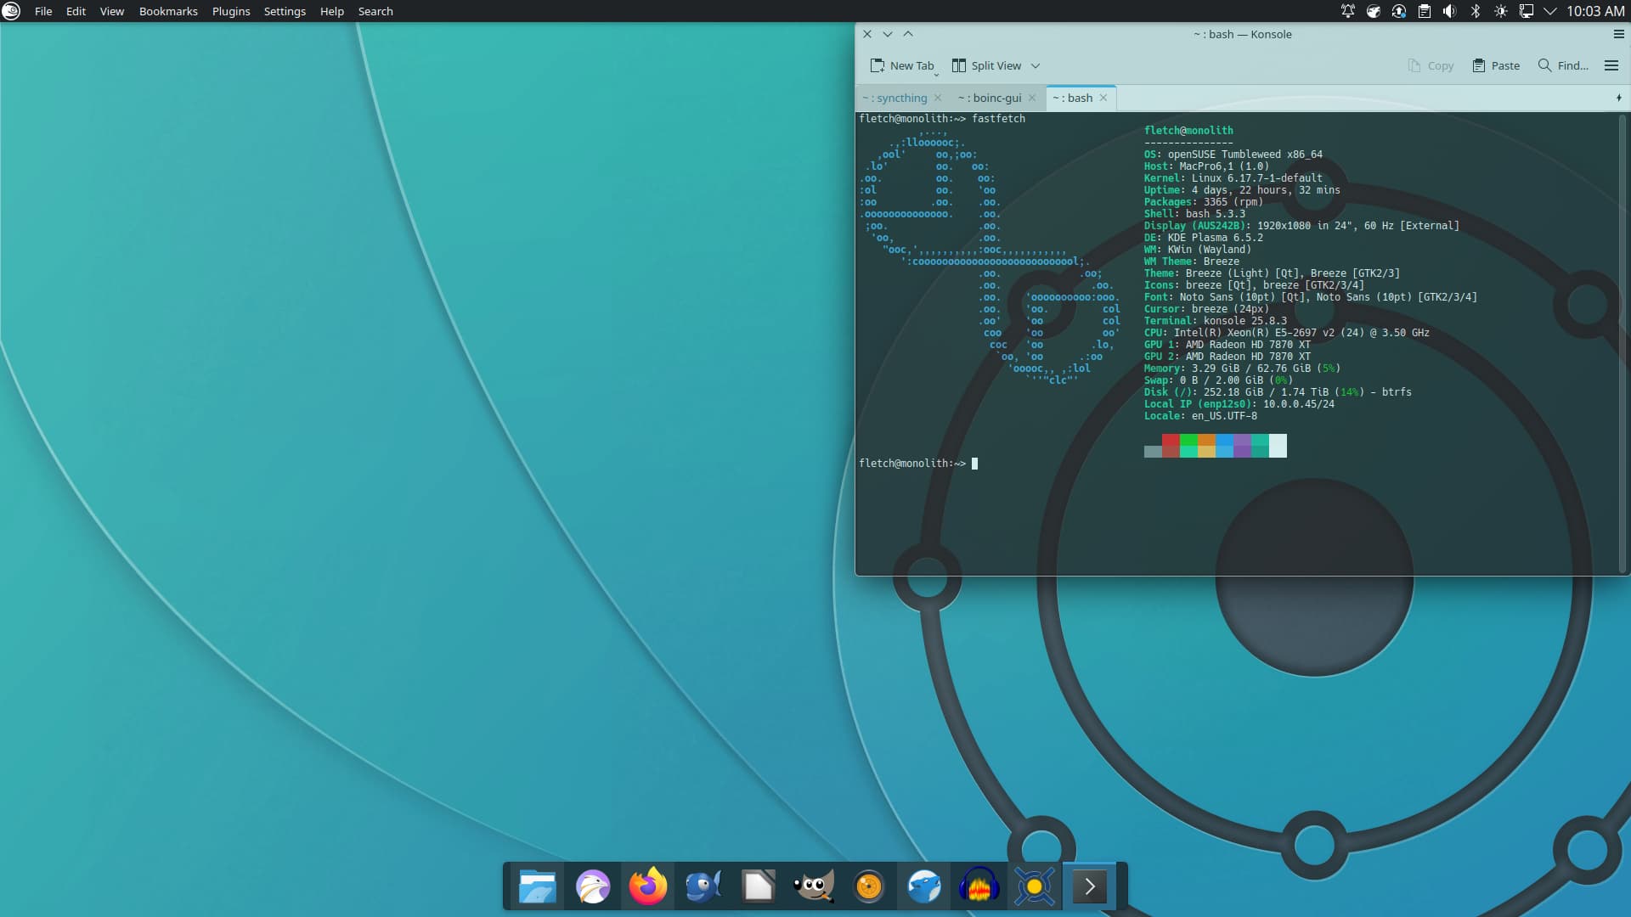Expand hidden system tray icons
Image resolution: width=1631 pixels, height=917 pixels.
click(1550, 11)
